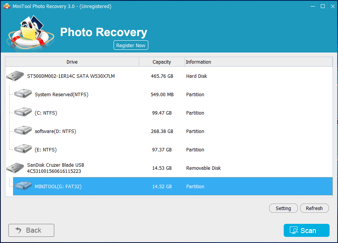Click the software D: partition drive icon
The height and width of the screenshot is (243, 338).
[23, 131]
